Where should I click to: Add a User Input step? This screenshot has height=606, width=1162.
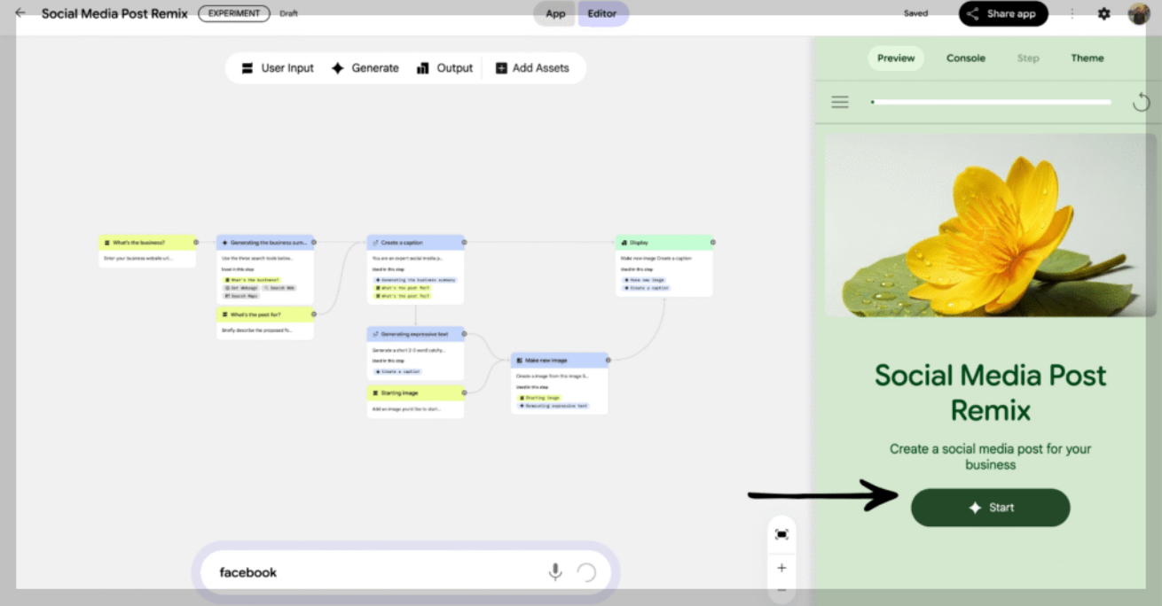pos(278,68)
